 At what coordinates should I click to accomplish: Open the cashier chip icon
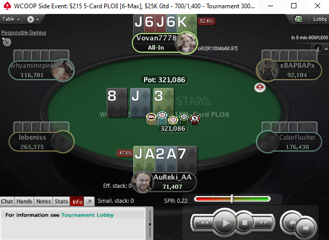(298, 19)
